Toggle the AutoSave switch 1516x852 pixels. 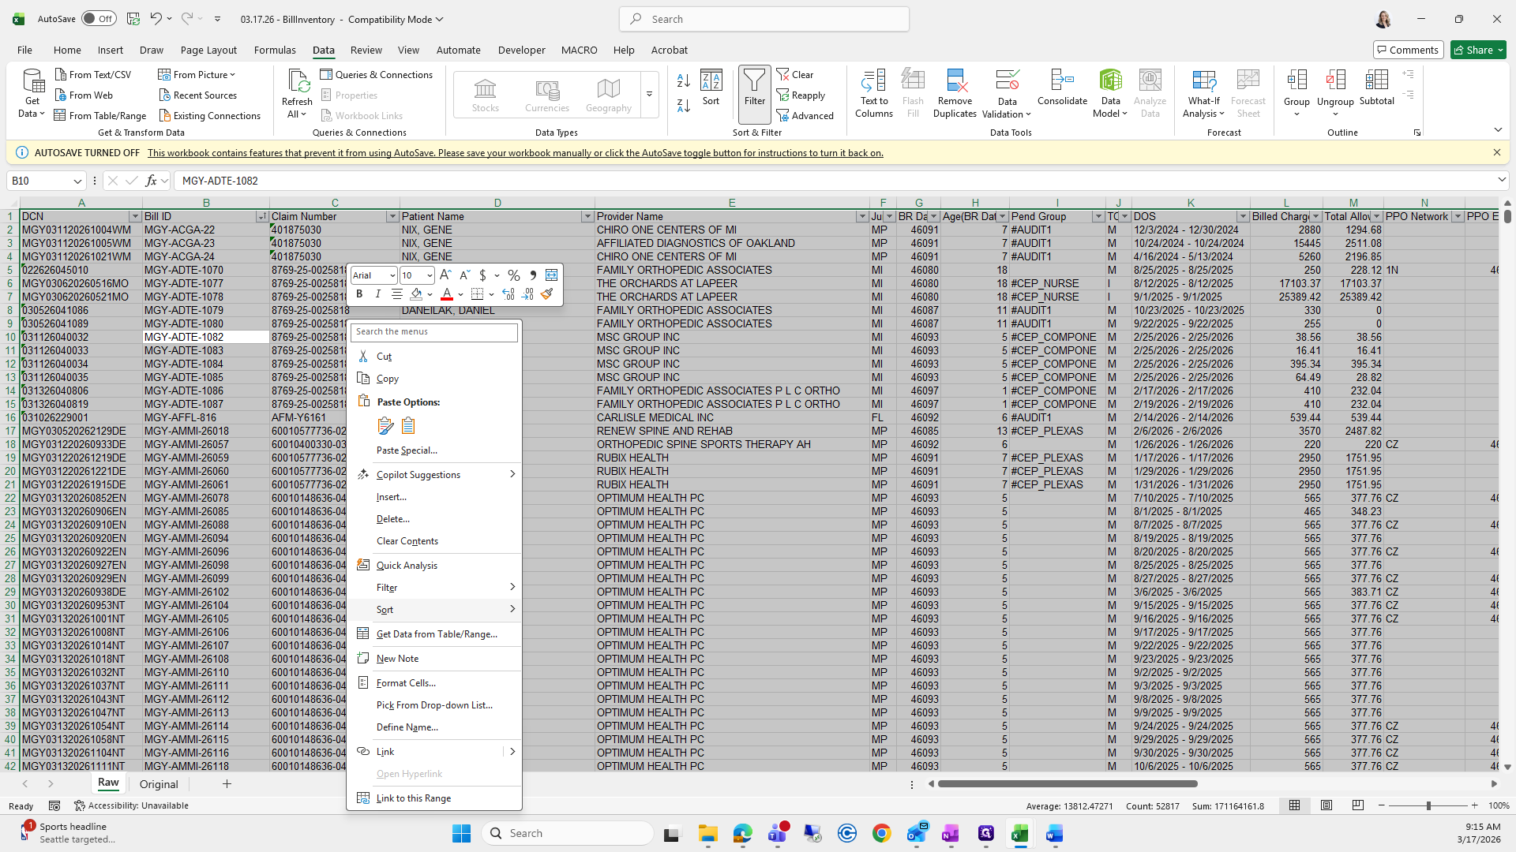[99, 19]
